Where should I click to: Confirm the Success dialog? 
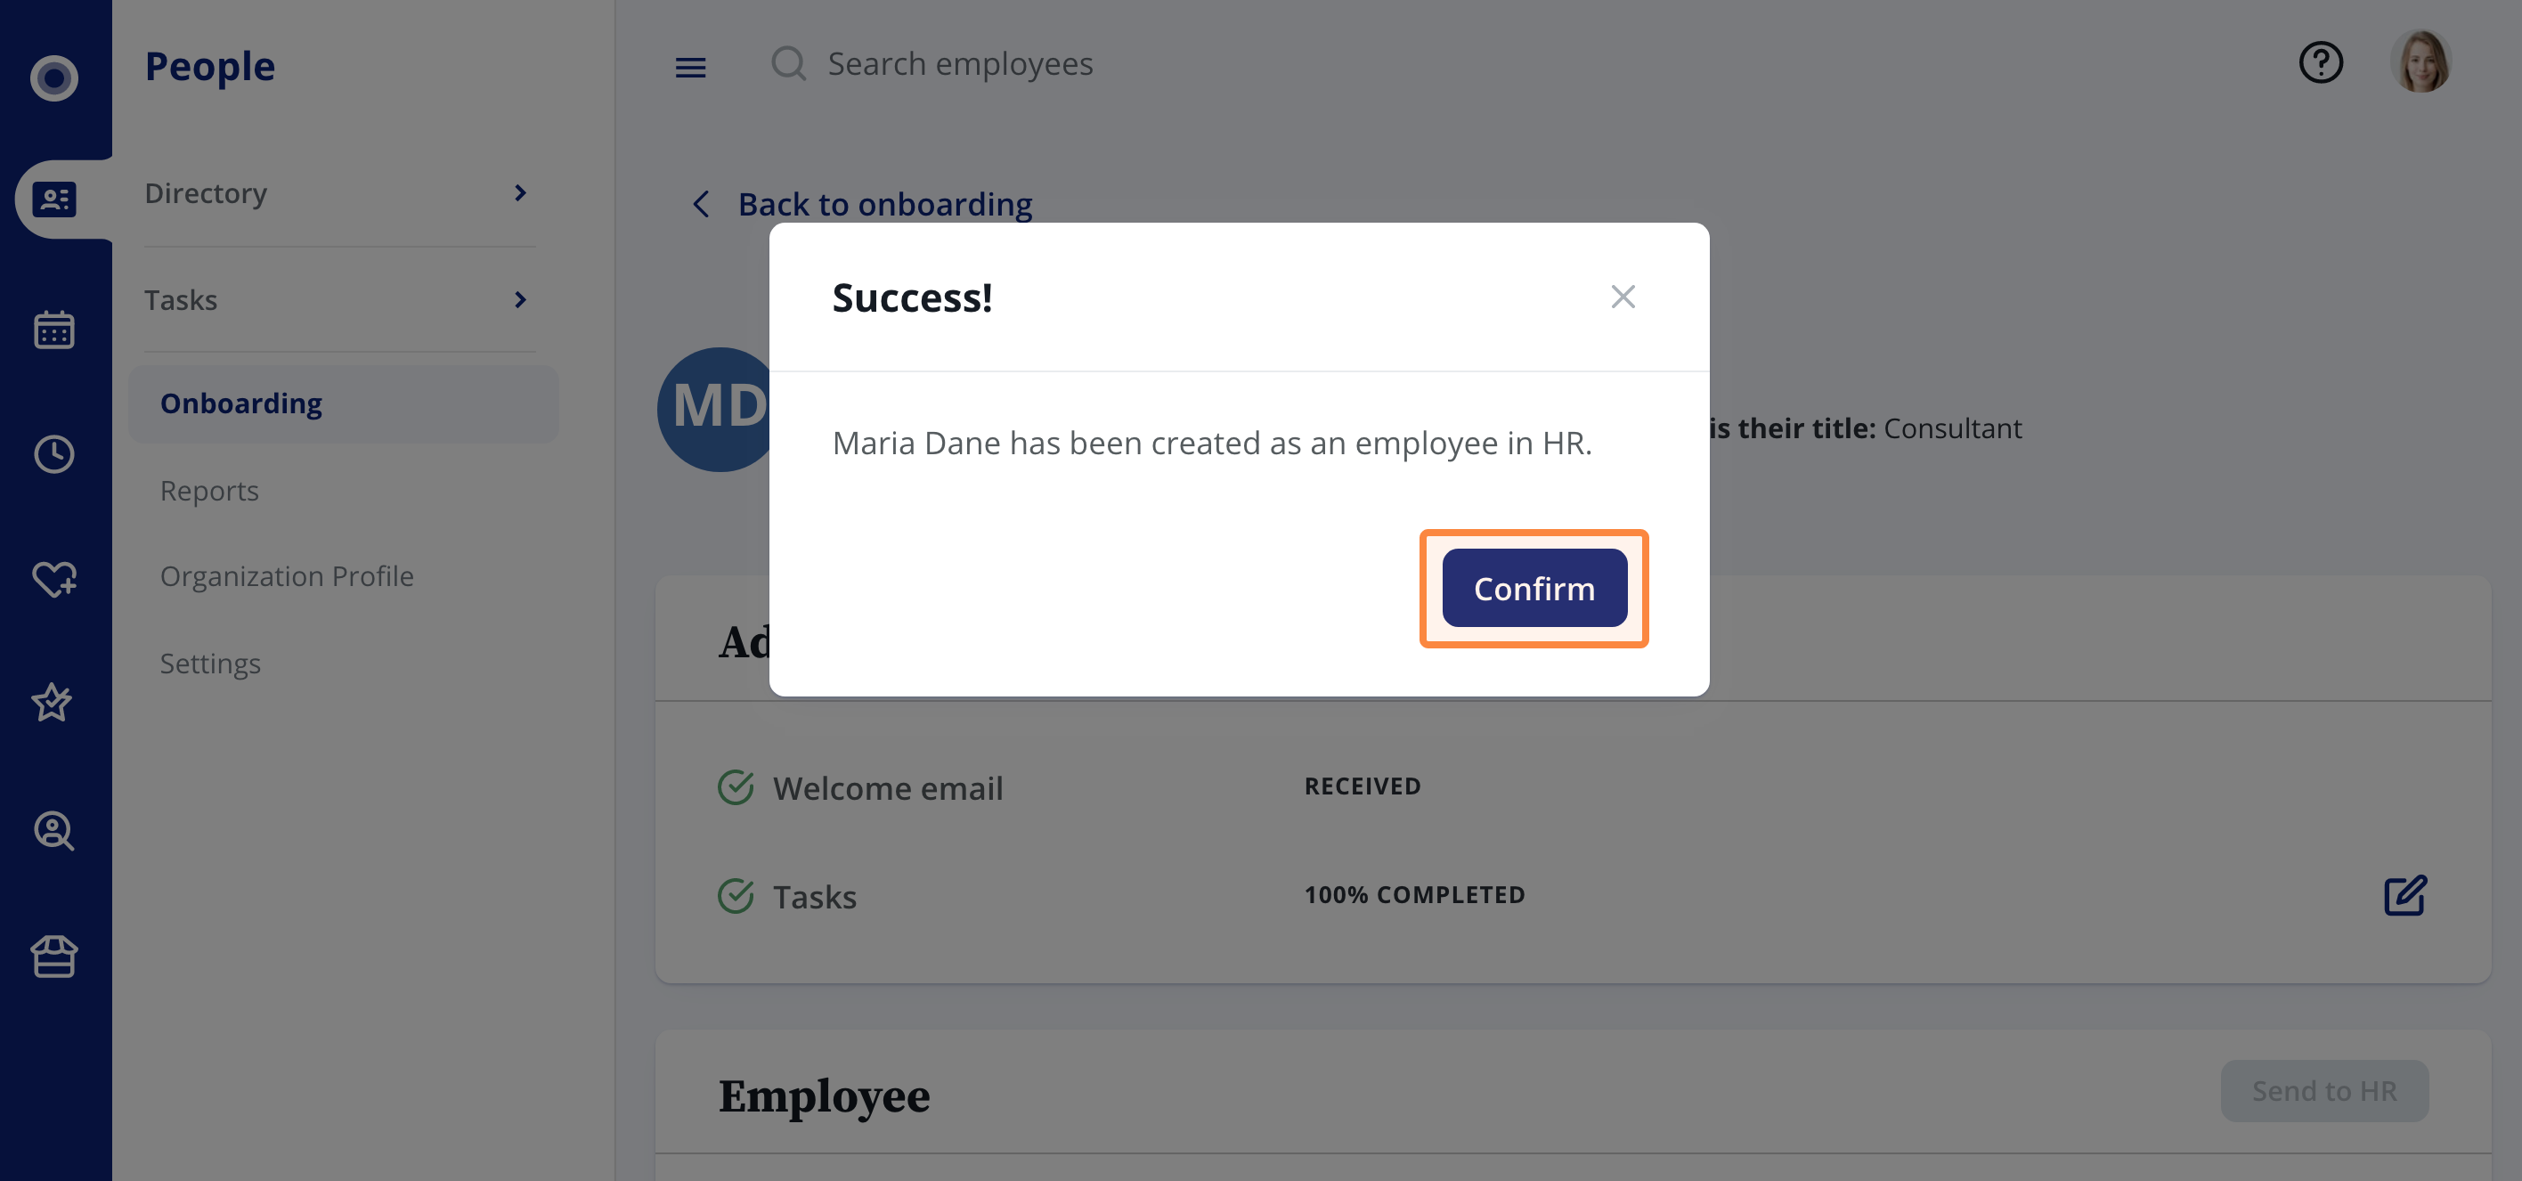click(x=1534, y=588)
